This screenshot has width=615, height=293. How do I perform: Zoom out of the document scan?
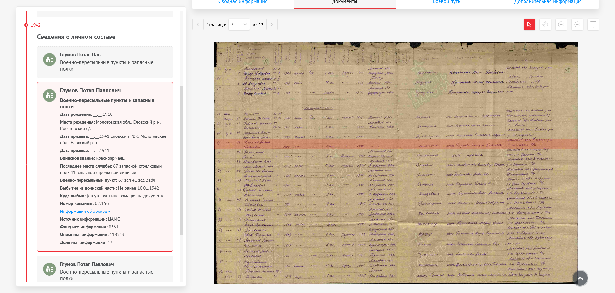[577, 25]
